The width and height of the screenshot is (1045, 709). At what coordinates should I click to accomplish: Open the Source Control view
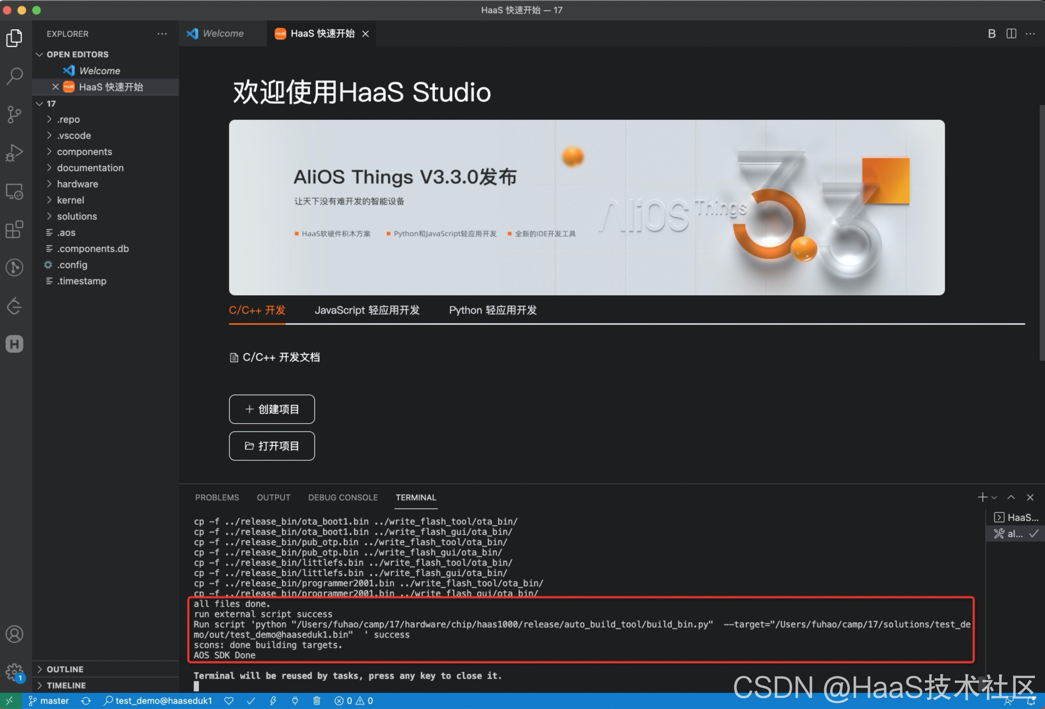(14, 114)
